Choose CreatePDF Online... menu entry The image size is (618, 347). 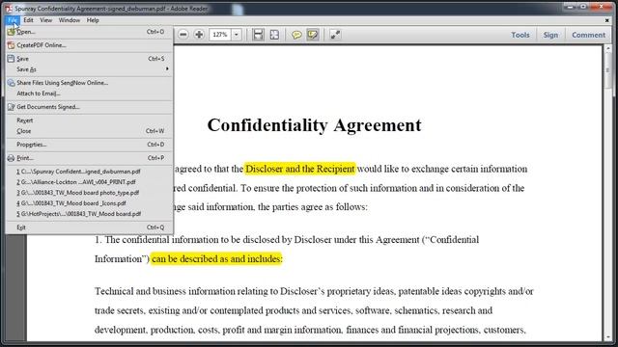pyautogui.click(x=89, y=45)
